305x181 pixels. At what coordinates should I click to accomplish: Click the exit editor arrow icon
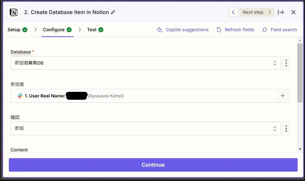281,12
